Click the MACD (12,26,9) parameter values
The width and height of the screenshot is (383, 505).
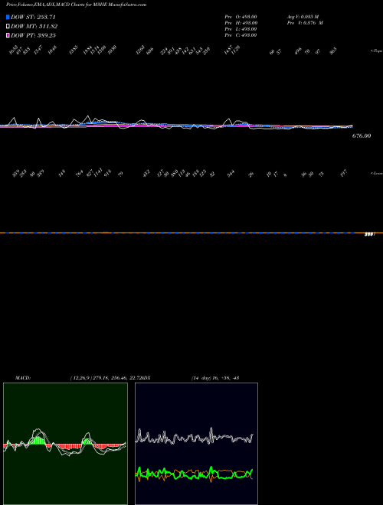[104, 378]
